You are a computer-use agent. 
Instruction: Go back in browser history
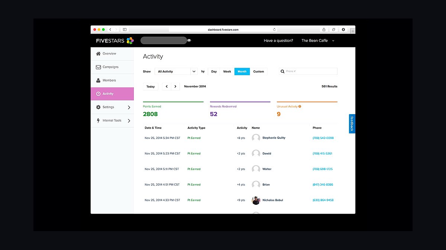pyautogui.click(x=110, y=30)
